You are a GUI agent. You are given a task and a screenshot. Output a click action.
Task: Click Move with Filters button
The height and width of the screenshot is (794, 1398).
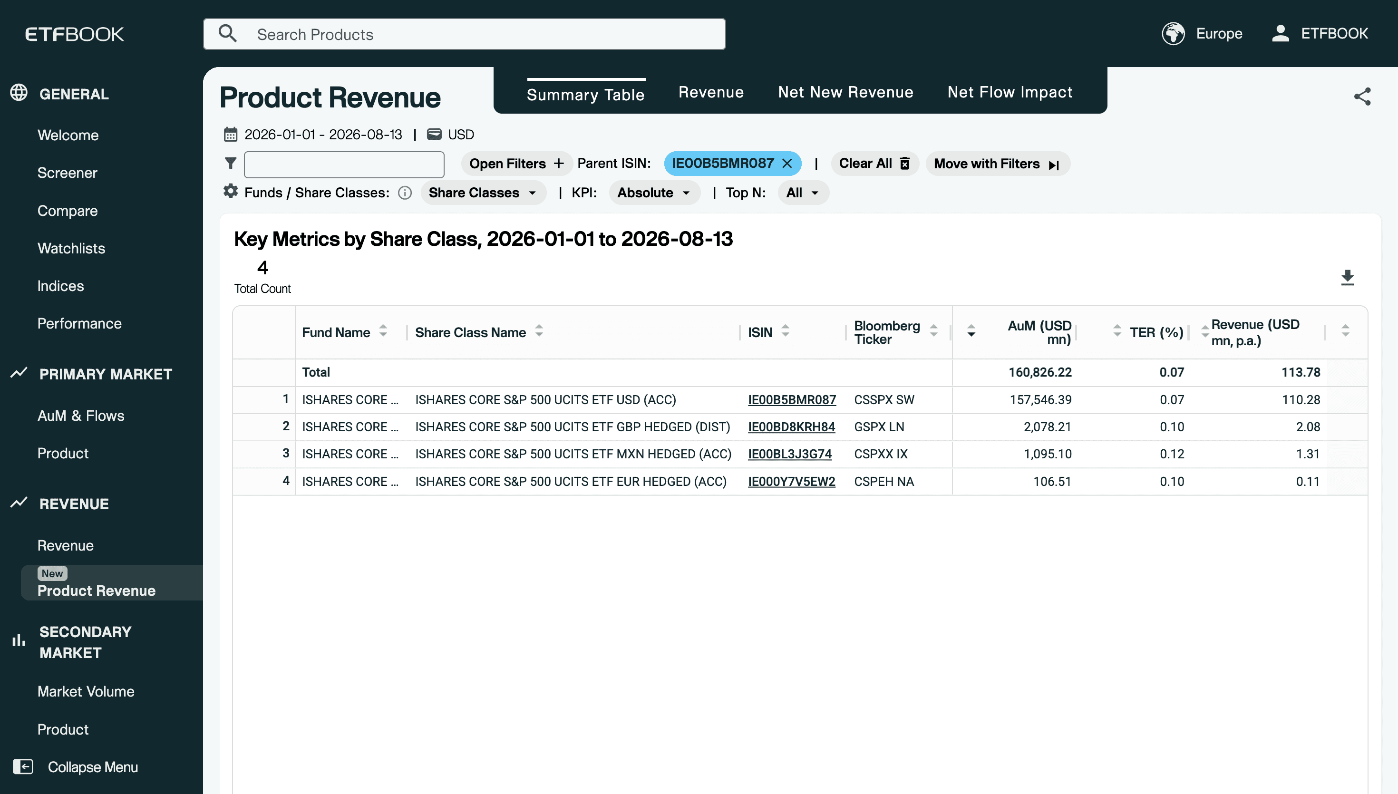pyautogui.click(x=997, y=164)
